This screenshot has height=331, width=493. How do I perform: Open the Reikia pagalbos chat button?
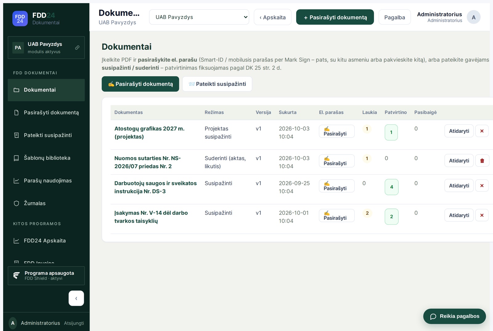tap(454, 316)
